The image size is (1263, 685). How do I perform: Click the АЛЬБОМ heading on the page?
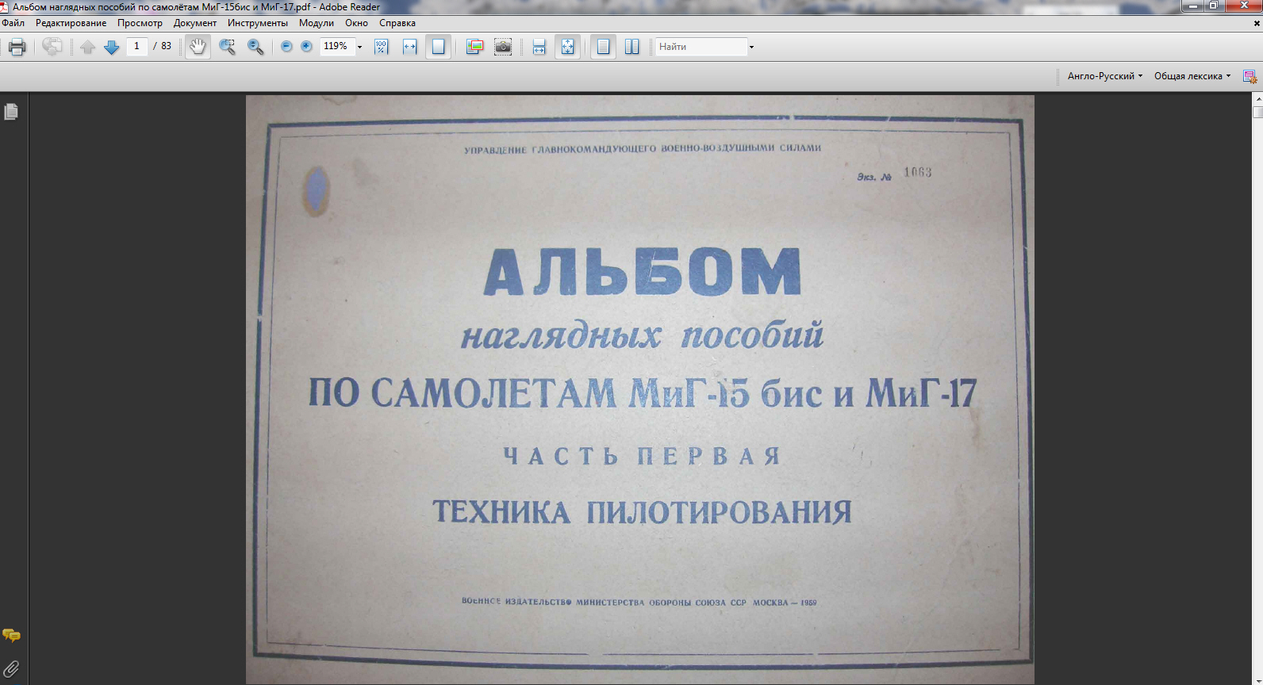point(643,272)
